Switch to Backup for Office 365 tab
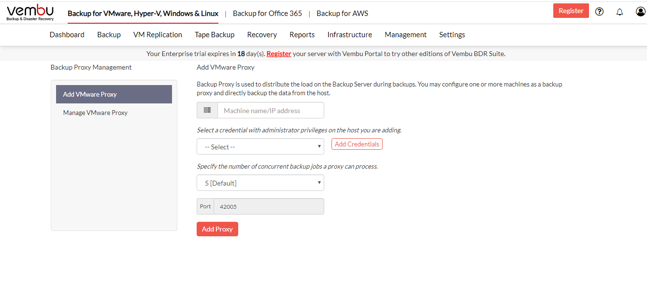The width and height of the screenshot is (647, 303). click(267, 14)
